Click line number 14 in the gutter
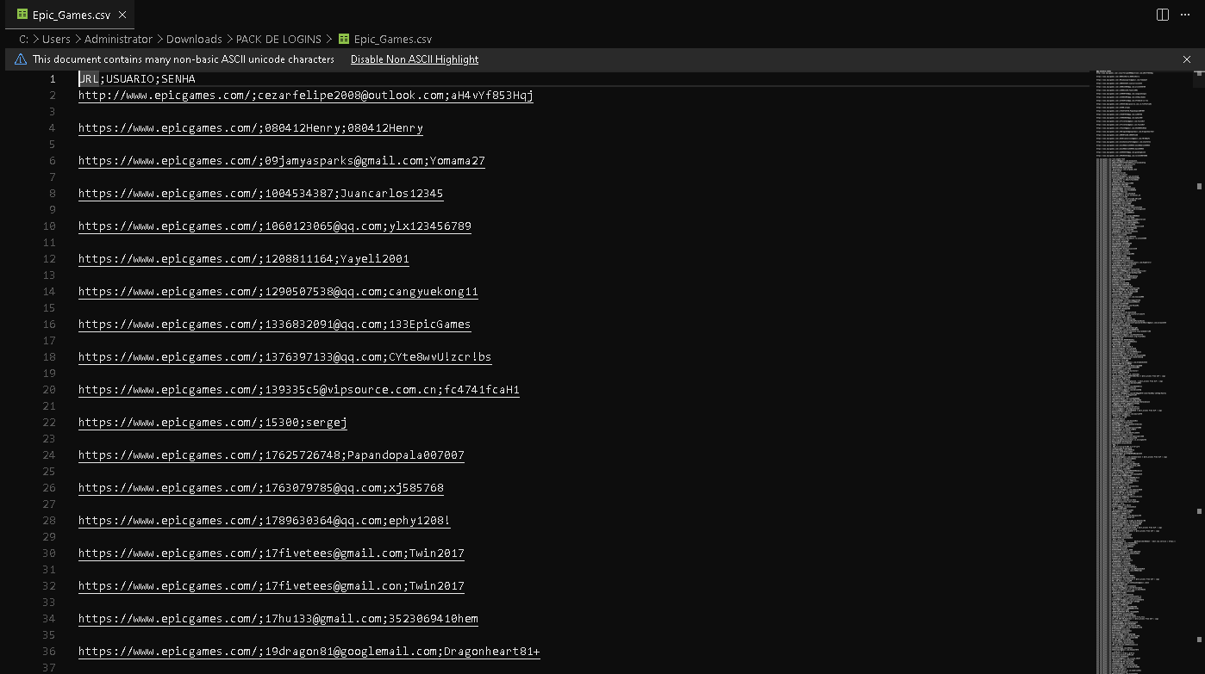This screenshot has width=1205, height=674. [x=49, y=292]
